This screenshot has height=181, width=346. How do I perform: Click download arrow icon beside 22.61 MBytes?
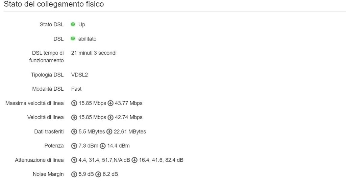click(x=109, y=131)
